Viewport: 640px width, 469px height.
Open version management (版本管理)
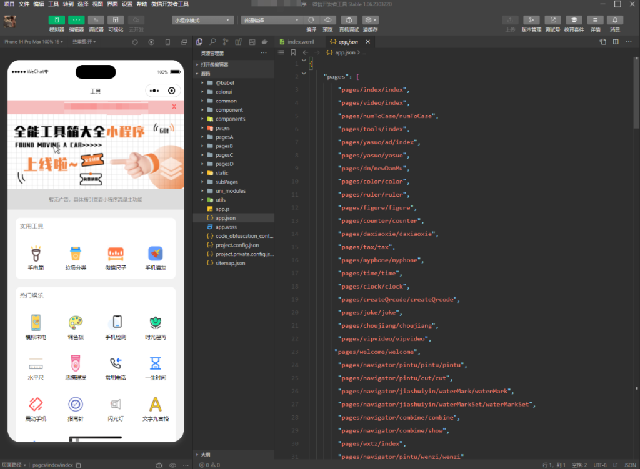(x=531, y=20)
